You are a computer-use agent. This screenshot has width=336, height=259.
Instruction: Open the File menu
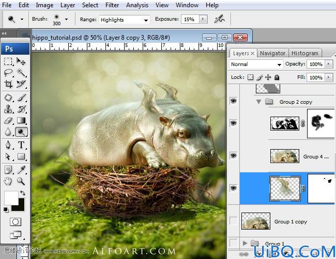pyautogui.click(x=7, y=5)
